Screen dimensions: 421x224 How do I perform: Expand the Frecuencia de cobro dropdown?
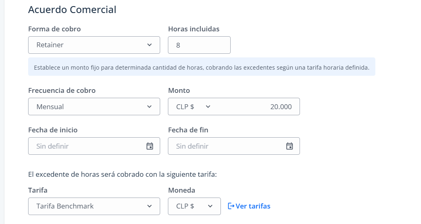point(94,106)
